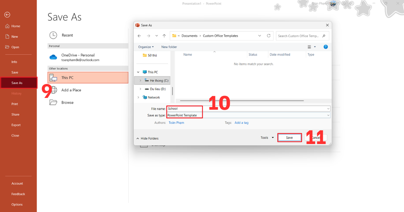Click Add a tag link
Screen dimensions: 404x212
click(x=241, y=123)
